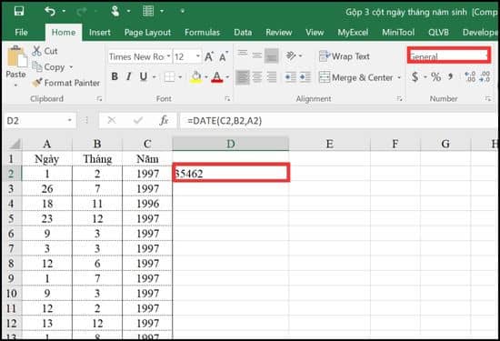Toggle Center alignment

pos(257,77)
